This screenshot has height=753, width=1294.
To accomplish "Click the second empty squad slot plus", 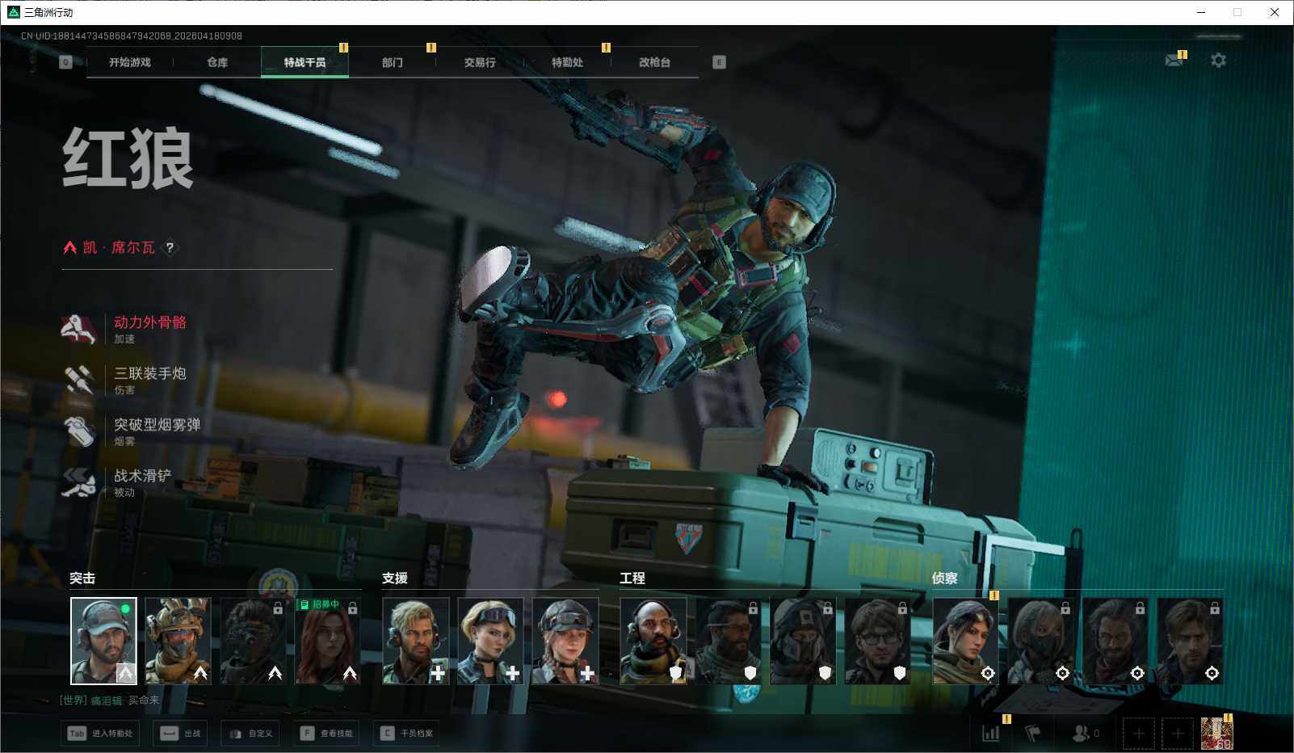I will 1177,734.
